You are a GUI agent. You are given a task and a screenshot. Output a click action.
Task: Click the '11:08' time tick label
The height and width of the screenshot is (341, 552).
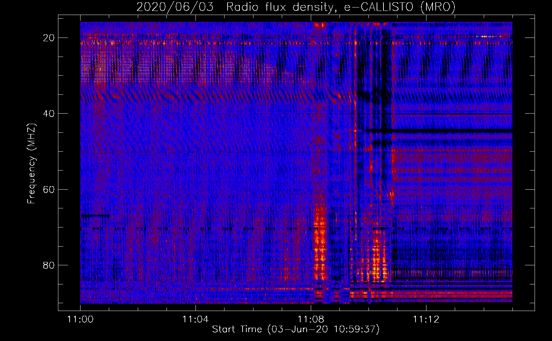[311, 320]
